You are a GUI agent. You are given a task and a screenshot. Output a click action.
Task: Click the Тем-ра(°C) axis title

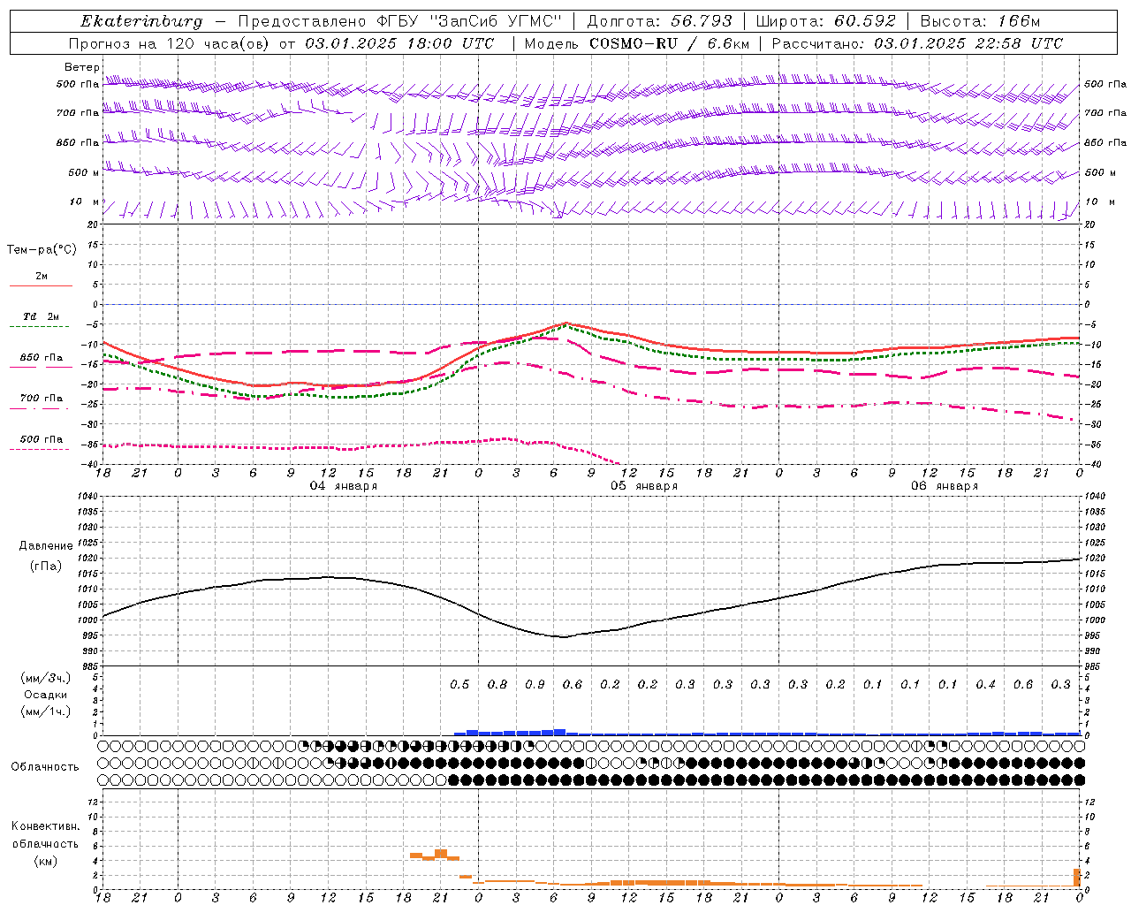42,250
